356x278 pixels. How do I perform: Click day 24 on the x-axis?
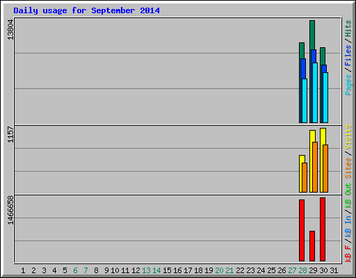click(261, 270)
